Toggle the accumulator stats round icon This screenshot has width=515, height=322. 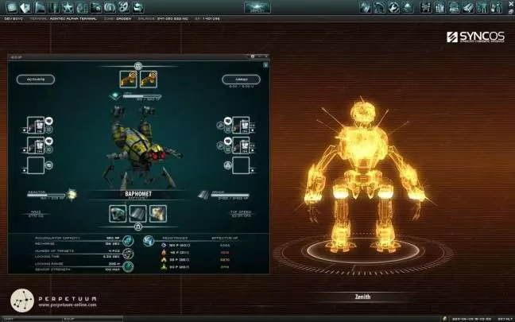(128, 239)
